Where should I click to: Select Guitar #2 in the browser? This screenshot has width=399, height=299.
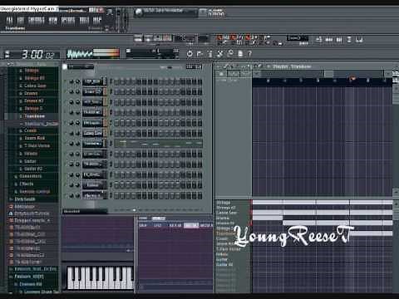(x=32, y=169)
